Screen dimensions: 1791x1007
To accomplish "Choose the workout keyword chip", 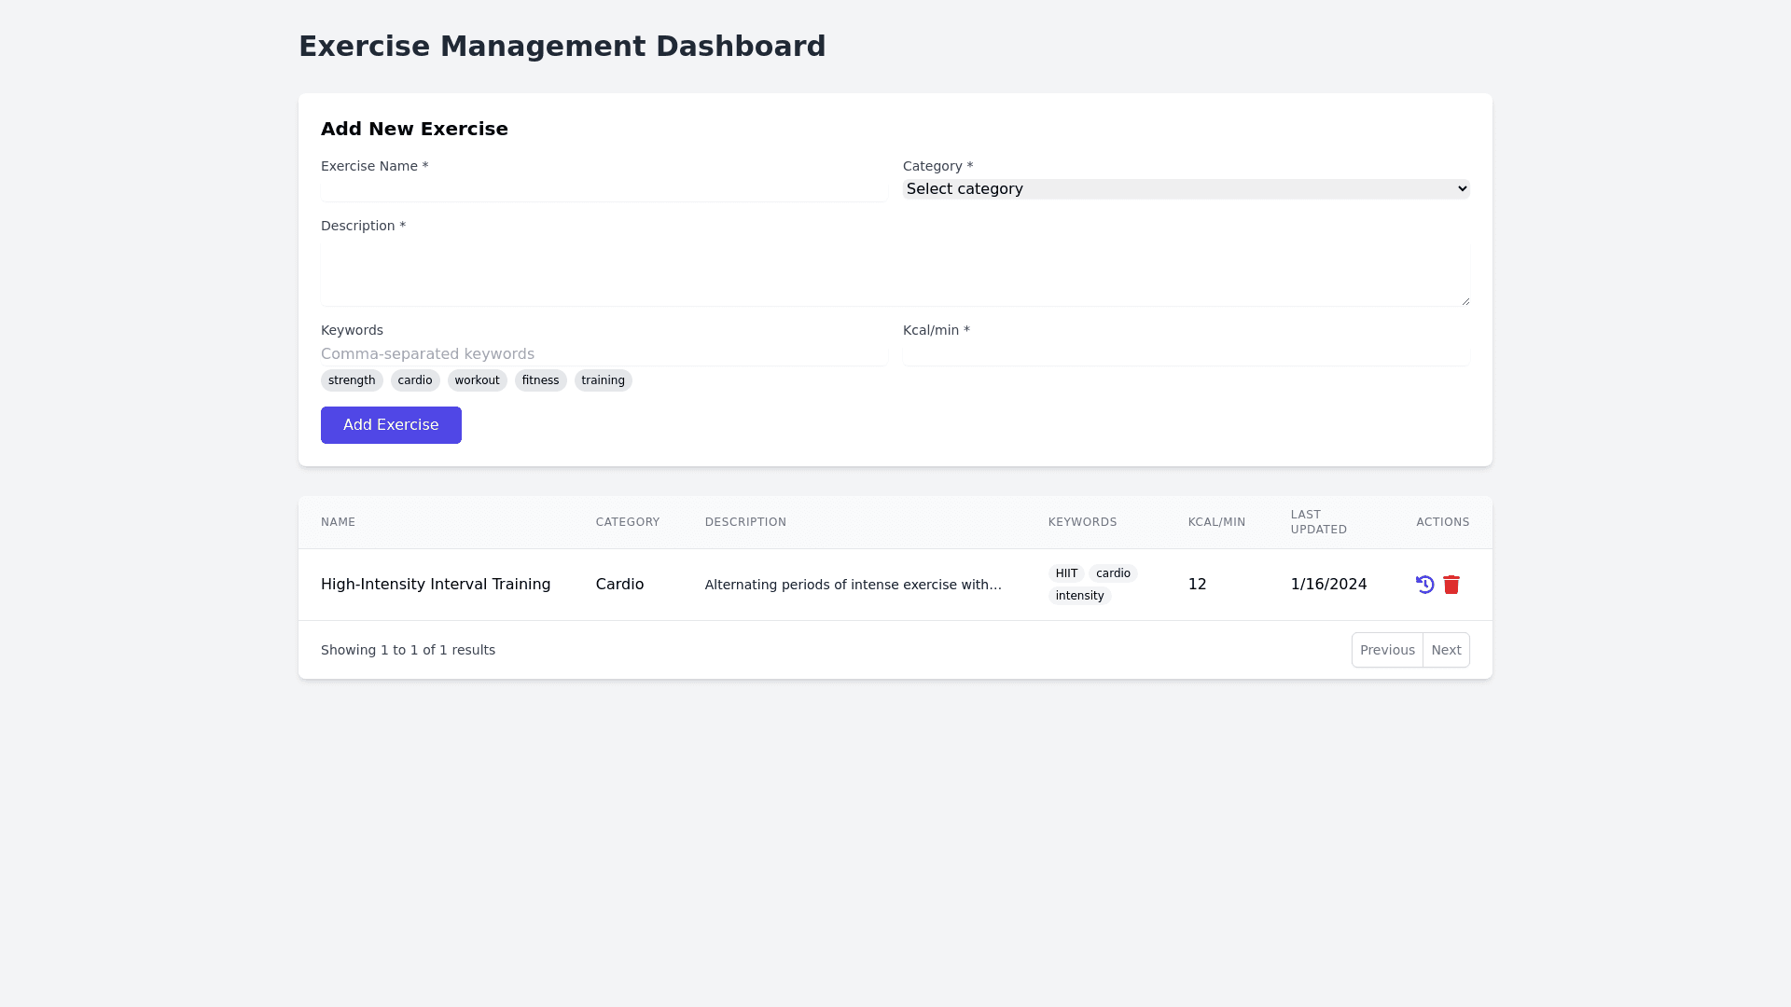I will (x=477, y=380).
